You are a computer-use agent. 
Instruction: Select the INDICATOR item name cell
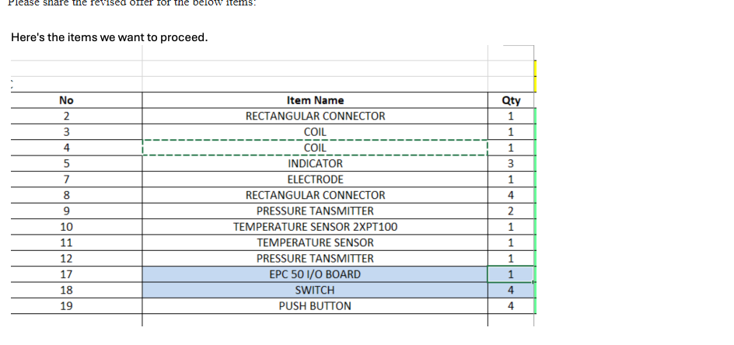pyautogui.click(x=315, y=164)
